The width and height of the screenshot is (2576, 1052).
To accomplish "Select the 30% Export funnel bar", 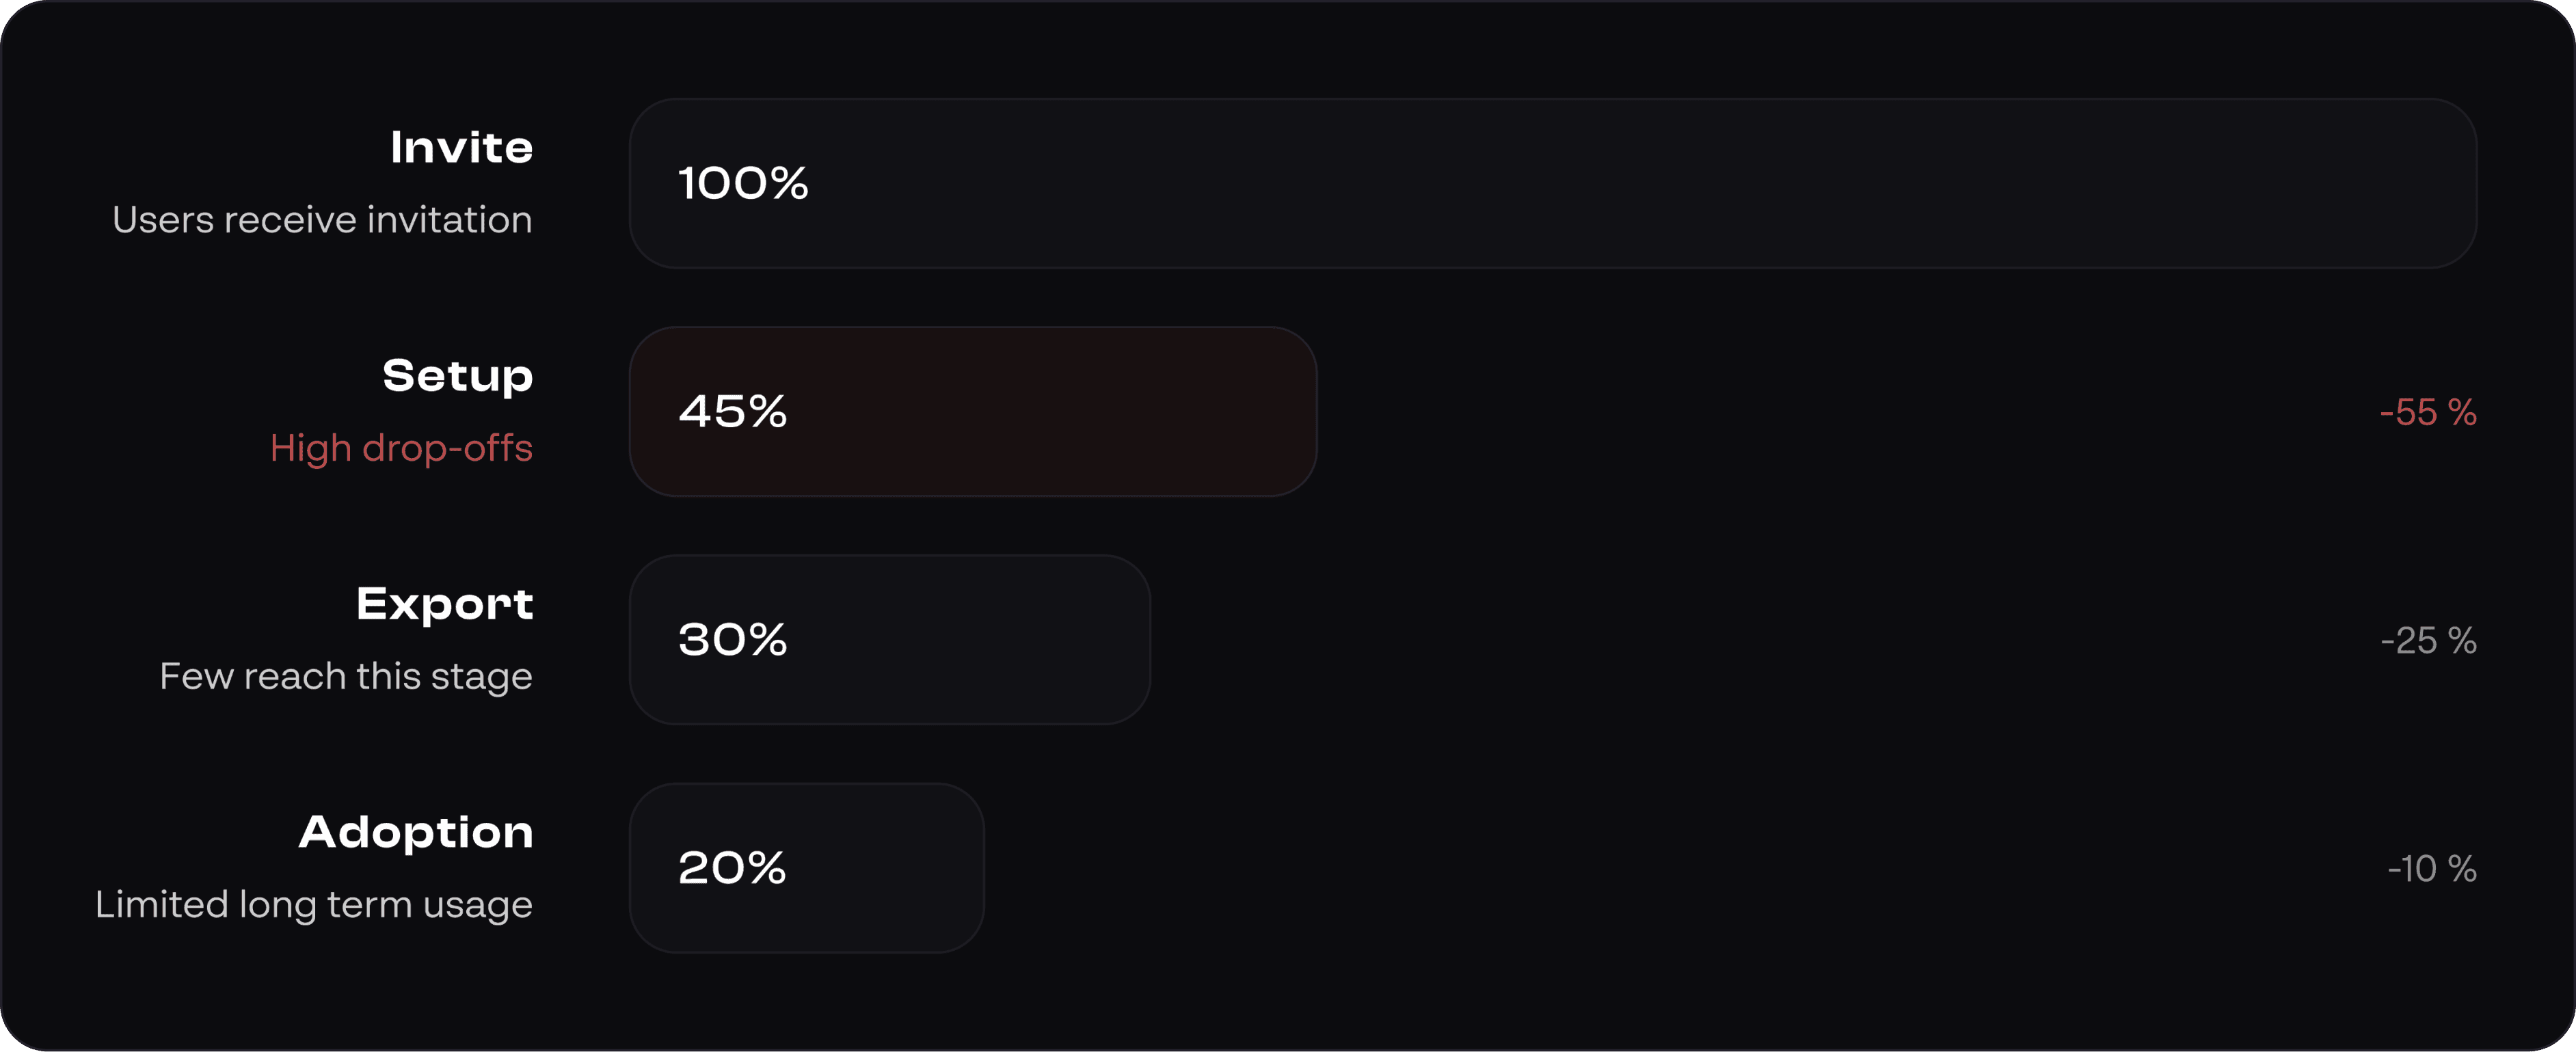I will click(x=890, y=639).
